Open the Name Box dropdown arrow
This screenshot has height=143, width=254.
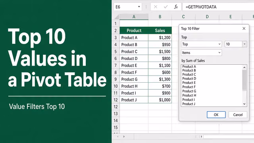pyautogui.click(x=139, y=7)
